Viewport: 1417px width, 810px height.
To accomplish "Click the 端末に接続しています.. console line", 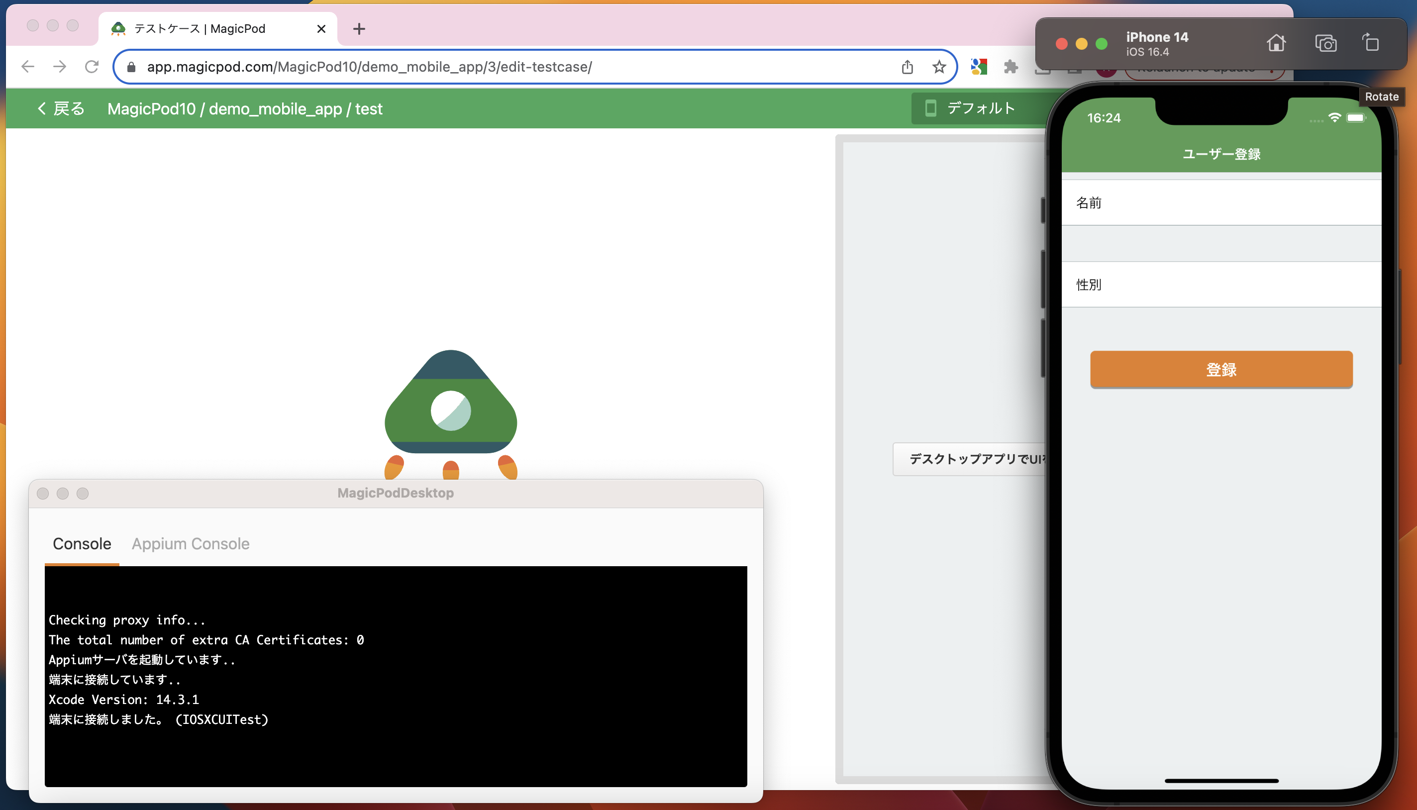I will [114, 680].
